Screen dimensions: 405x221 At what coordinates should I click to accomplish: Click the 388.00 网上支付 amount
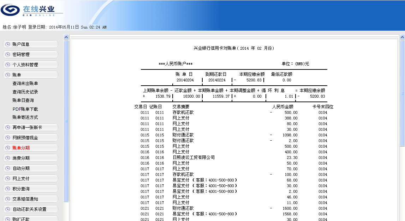291,118
